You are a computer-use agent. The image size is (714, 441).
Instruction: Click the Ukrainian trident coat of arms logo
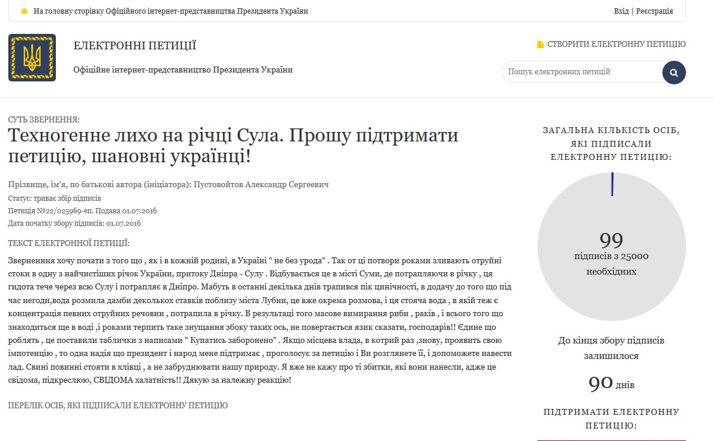click(32, 58)
